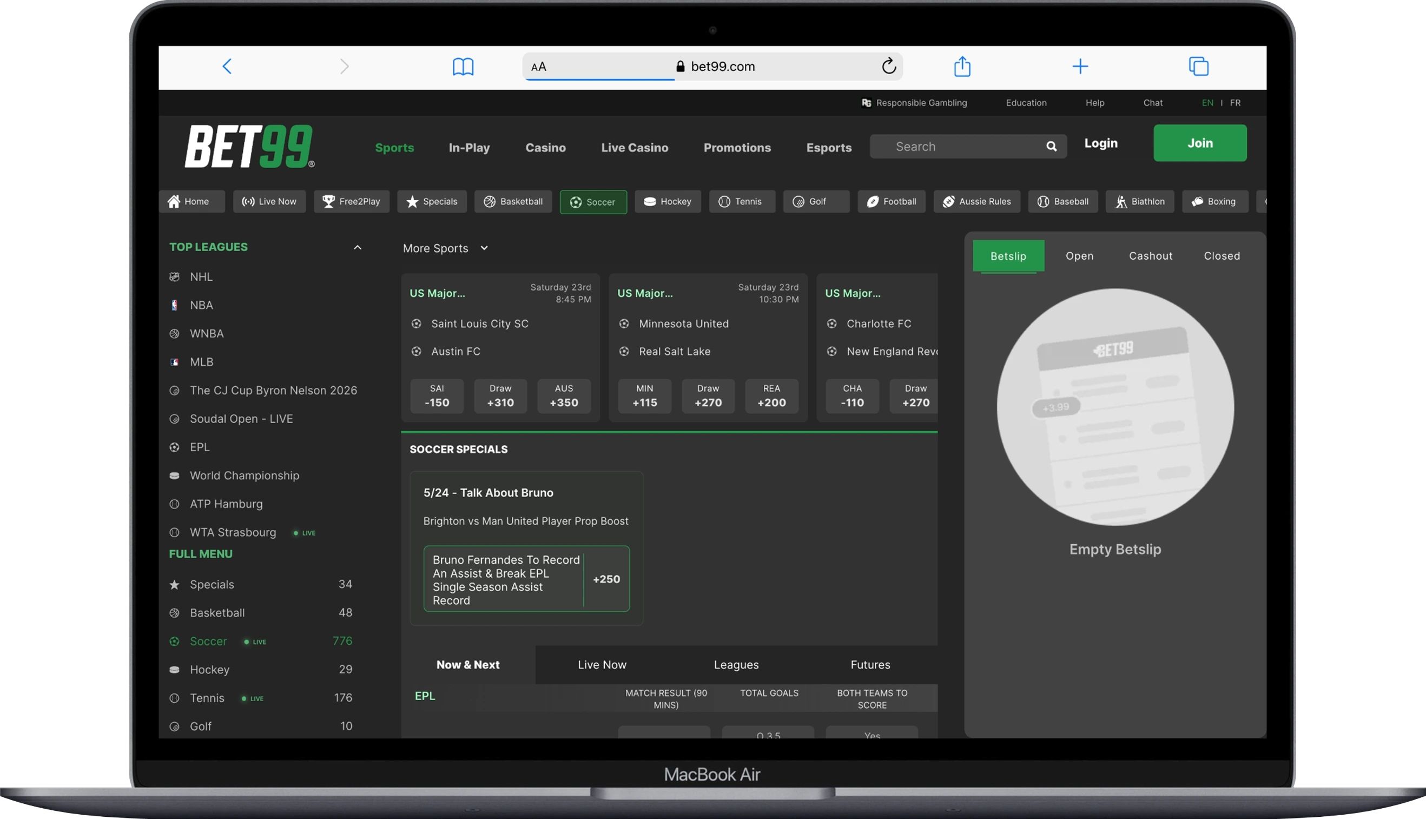Open the Promotions page

(x=737, y=147)
